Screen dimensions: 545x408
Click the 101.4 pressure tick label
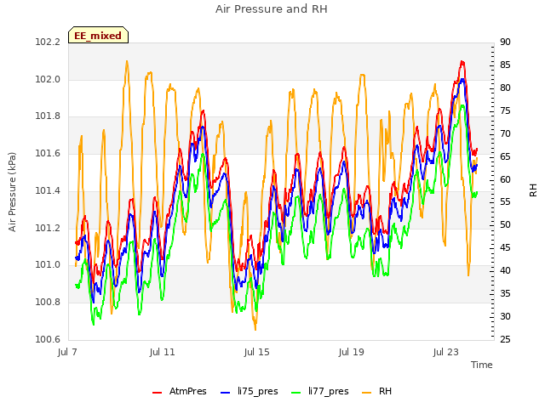(48, 190)
